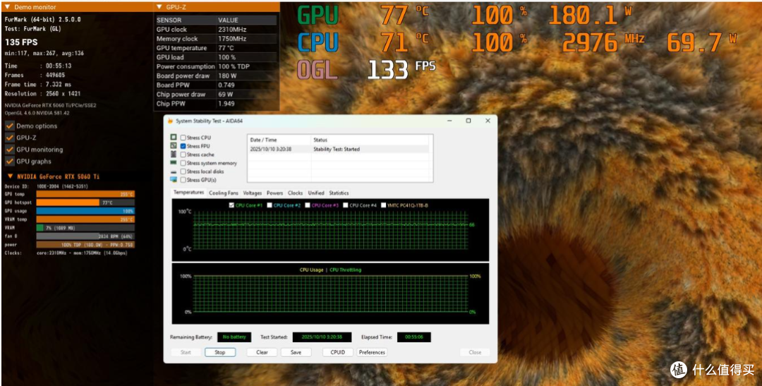Click the disk icon beside Stress local disks
Viewport: 762px width, 386px height.
click(x=174, y=172)
